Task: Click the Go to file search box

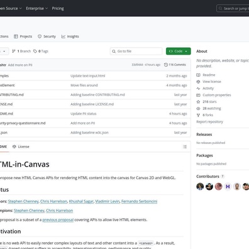Action: 136,51
